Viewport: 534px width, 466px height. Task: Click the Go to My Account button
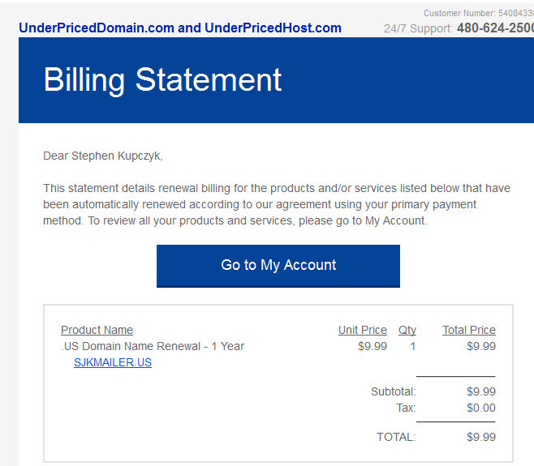point(278,266)
